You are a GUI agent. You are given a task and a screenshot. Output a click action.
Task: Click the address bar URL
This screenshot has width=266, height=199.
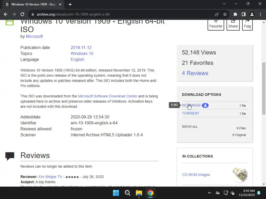click(73, 15)
